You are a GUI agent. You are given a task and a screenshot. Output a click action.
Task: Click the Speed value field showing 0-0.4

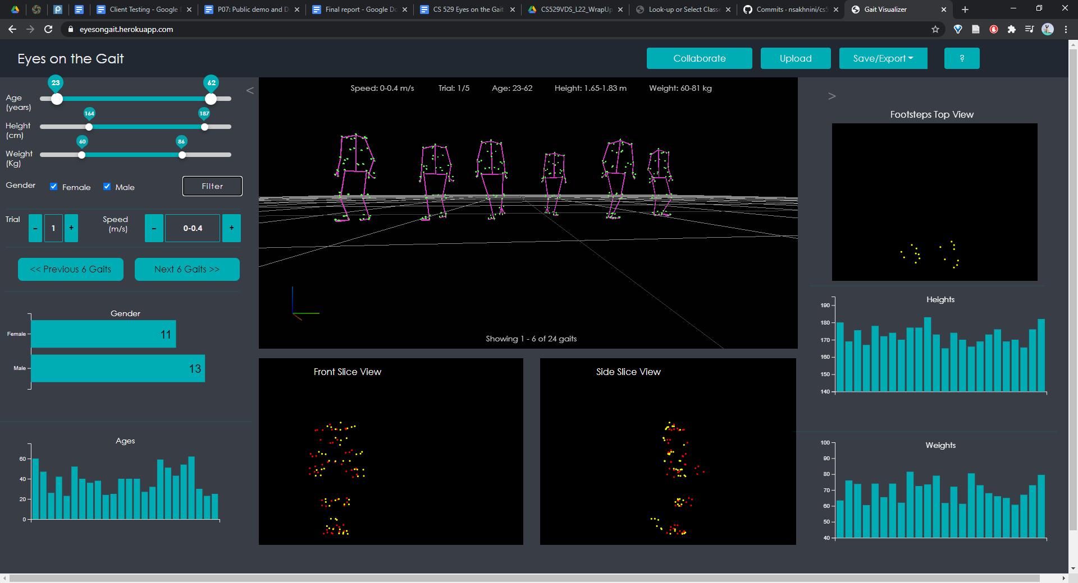point(193,228)
